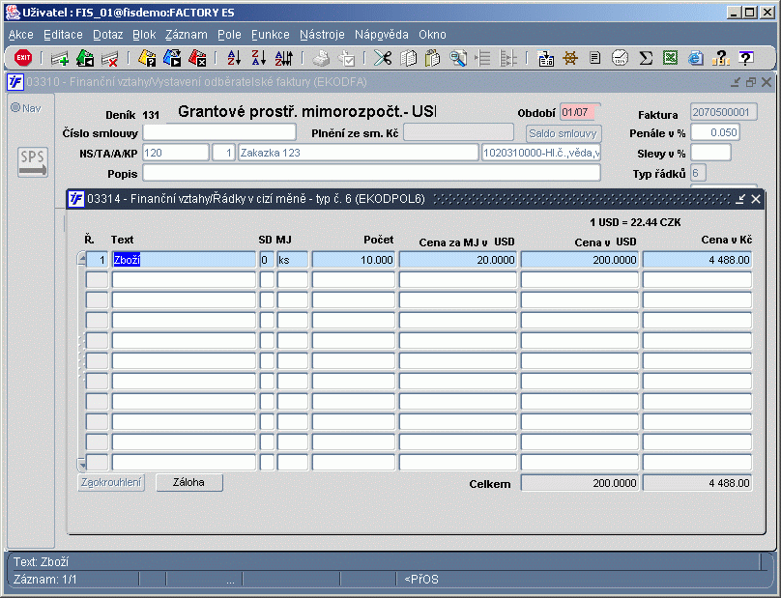Open the Záznam menu
781x598 pixels.
coord(187,35)
